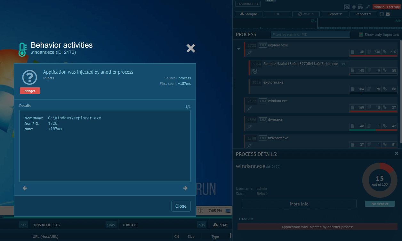This screenshot has width=402, height=241.
Task: Click the ENVIRONMENT label button
Action: (x=248, y=4)
